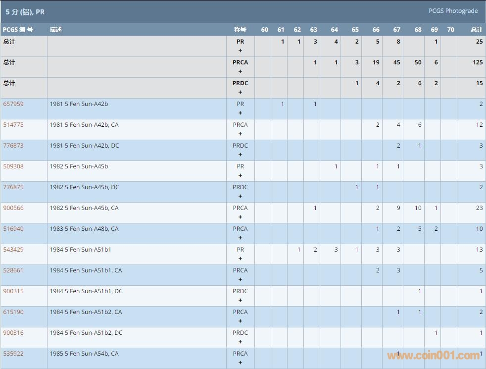Expand plus grades for the PRDC total row
Viewport: 486px width, 369px height.
point(241,92)
